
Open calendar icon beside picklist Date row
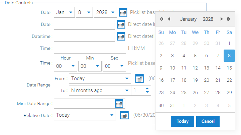point(123,12)
